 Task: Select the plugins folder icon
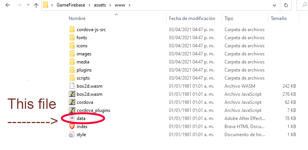(x=72, y=70)
